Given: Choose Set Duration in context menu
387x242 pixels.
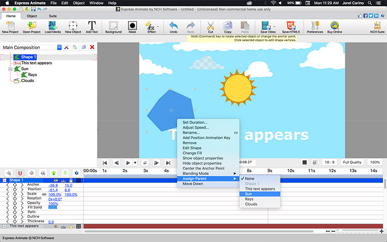Looking at the screenshot, I should 208,122.
